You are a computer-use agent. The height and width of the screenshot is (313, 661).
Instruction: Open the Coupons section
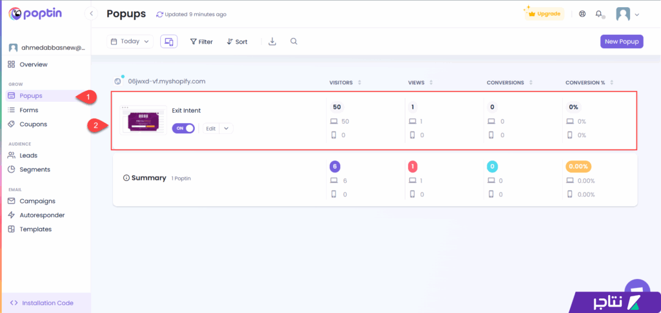pyautogui.click(x=28, y=124)
